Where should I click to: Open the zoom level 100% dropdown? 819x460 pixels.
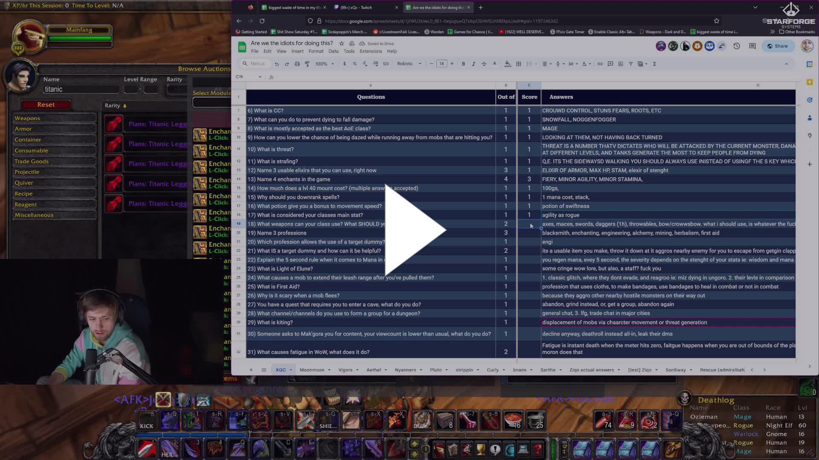(323, 63)
